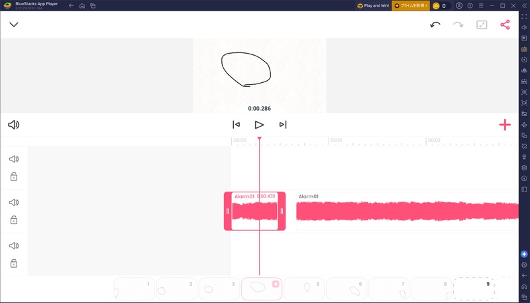Lock the third audio track

click(14, 263)
